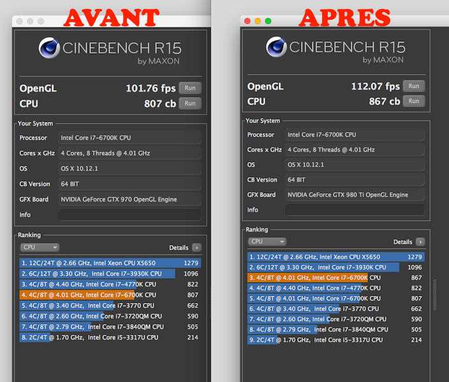
Task: Open CPU ranking dropdown in left window
Action: pos(40,247)
